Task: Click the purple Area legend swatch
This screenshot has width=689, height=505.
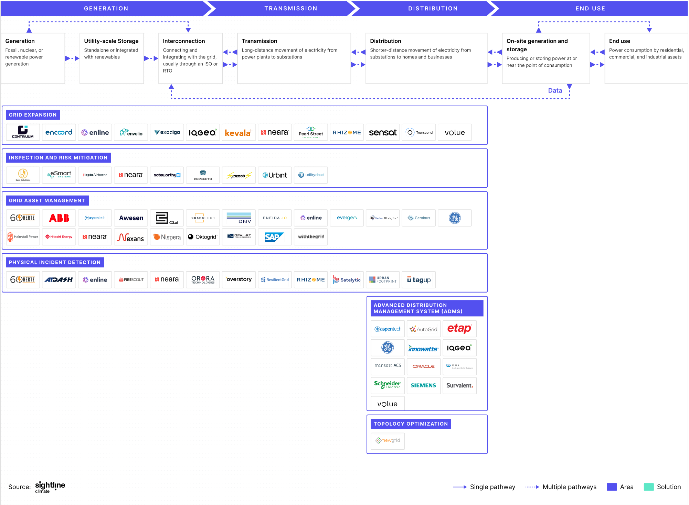Action: (612, 487)
